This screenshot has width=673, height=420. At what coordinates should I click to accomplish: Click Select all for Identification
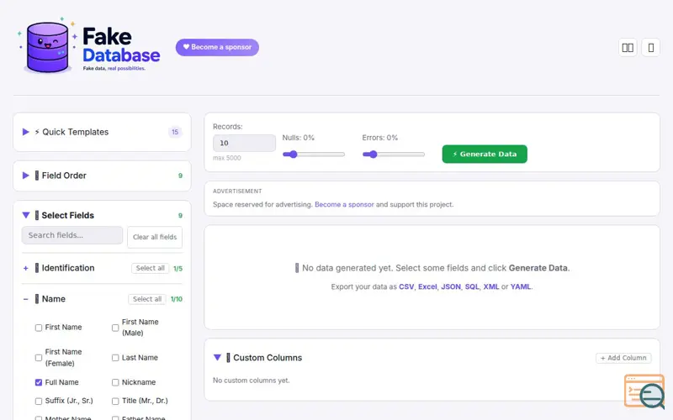pos(151,268)
